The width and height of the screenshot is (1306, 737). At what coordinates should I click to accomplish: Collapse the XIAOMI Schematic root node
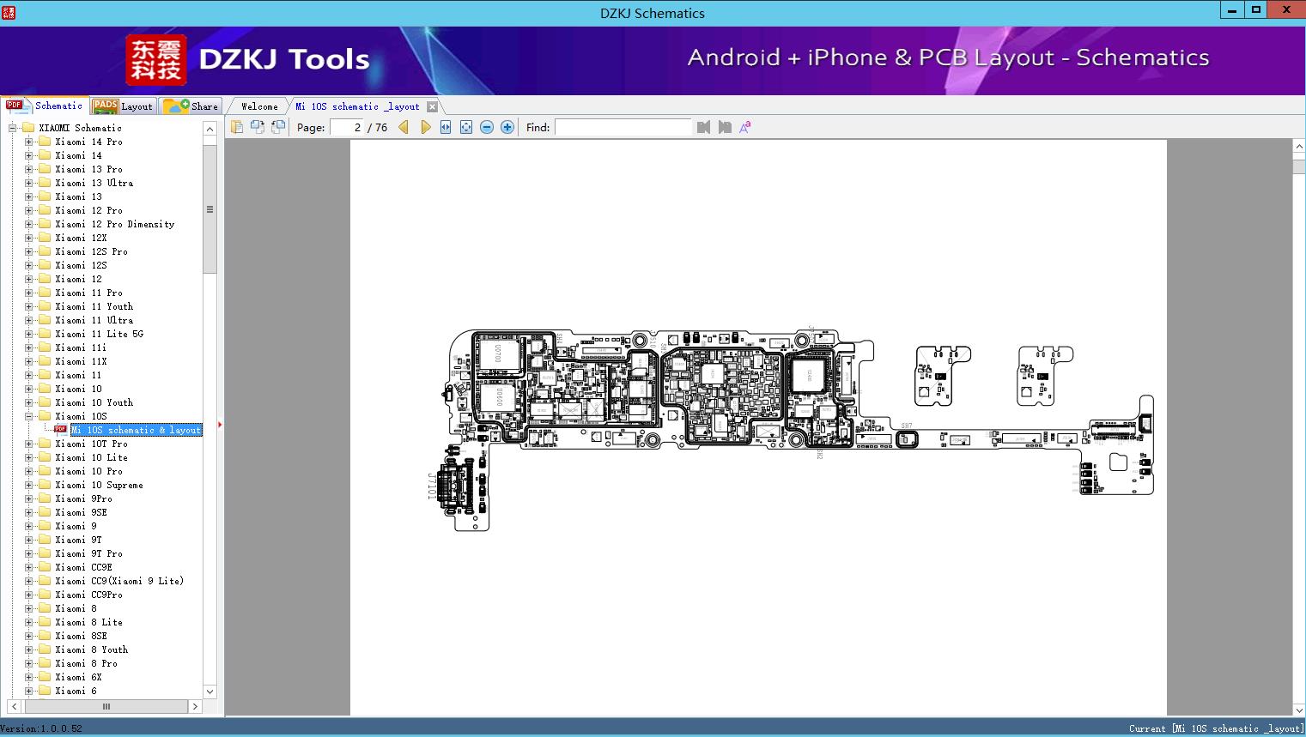[13, 128]
